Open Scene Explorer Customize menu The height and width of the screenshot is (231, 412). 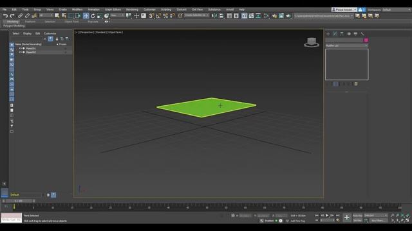point(50,33)
